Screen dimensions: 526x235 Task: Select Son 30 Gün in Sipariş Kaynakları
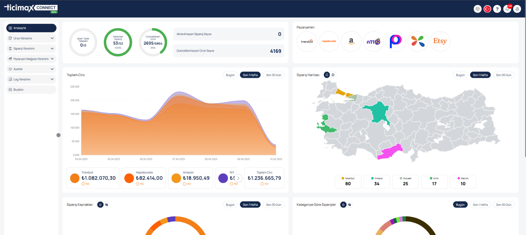coord(274,205)
